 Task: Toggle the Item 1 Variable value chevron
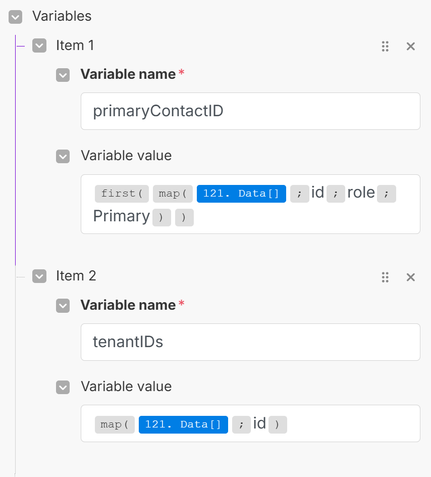click(x=63, y=156)
